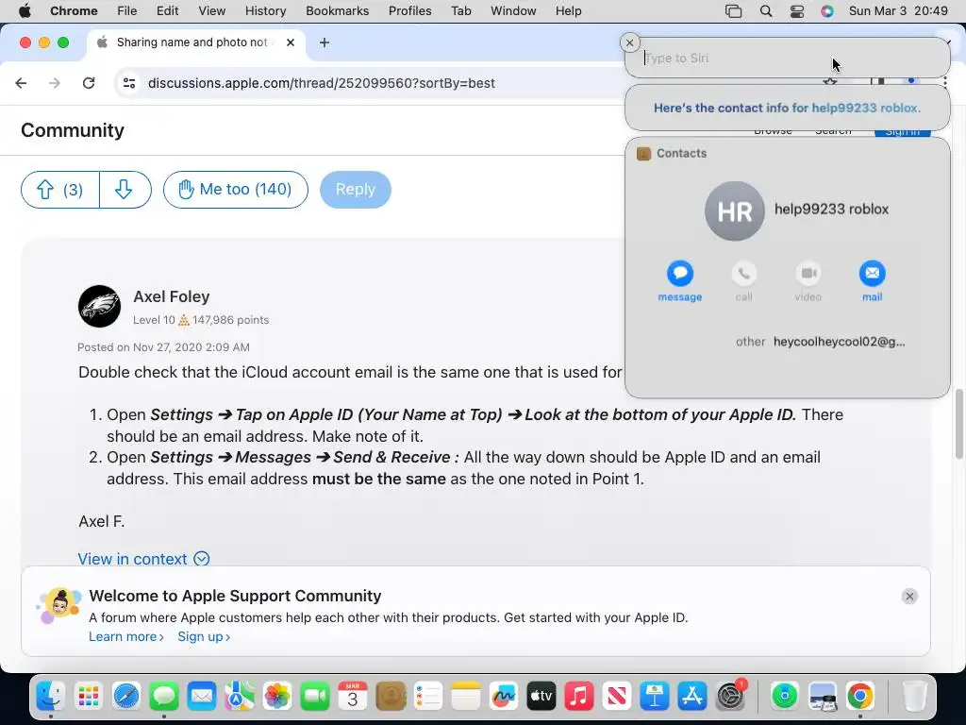Click the HR contact avatar

point(734,211)
